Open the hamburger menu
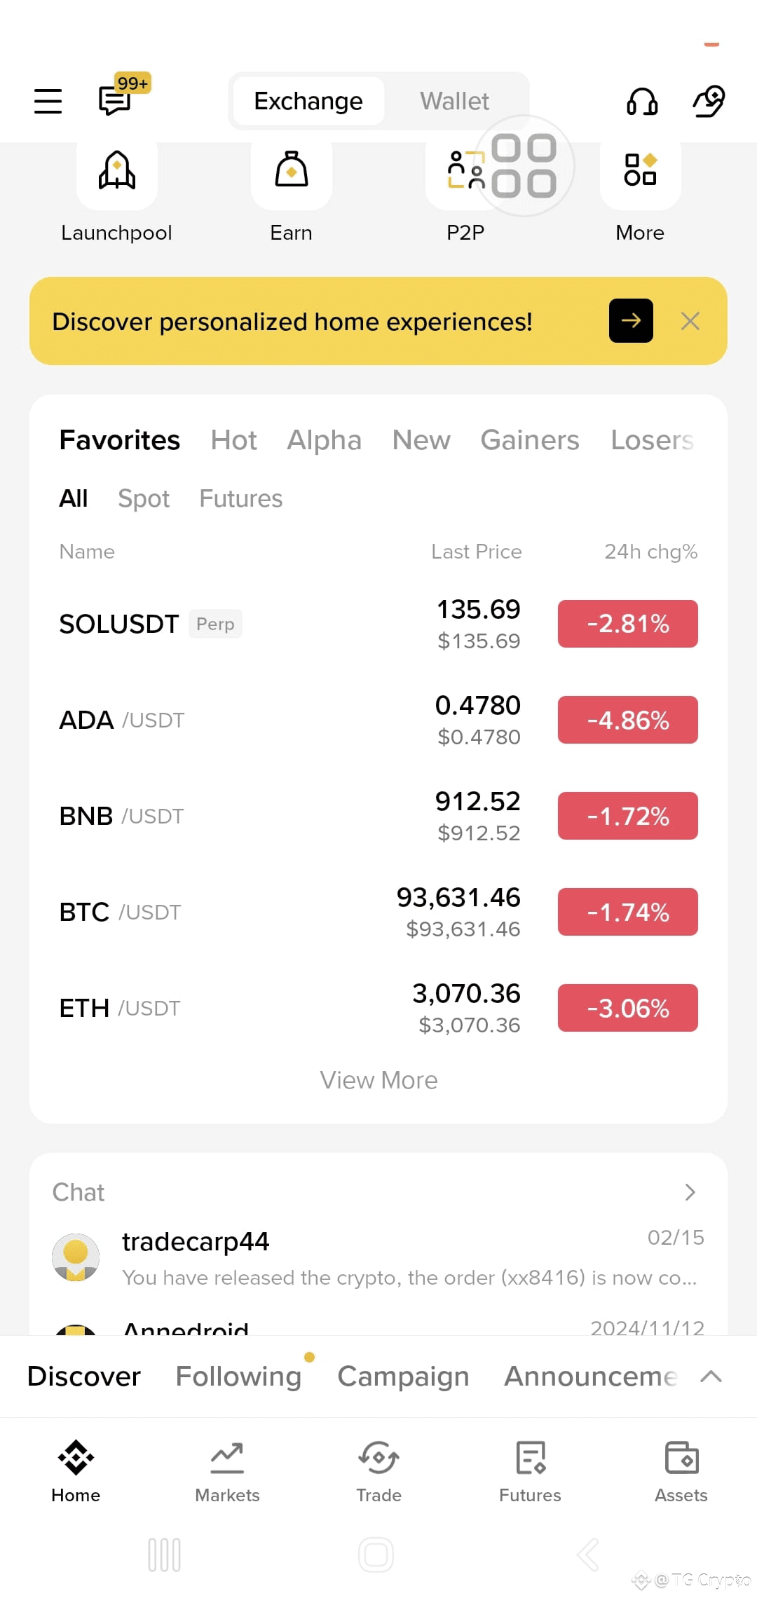Image resolution: width=757 pixels, height=1598 pixels. coord(48,101)
